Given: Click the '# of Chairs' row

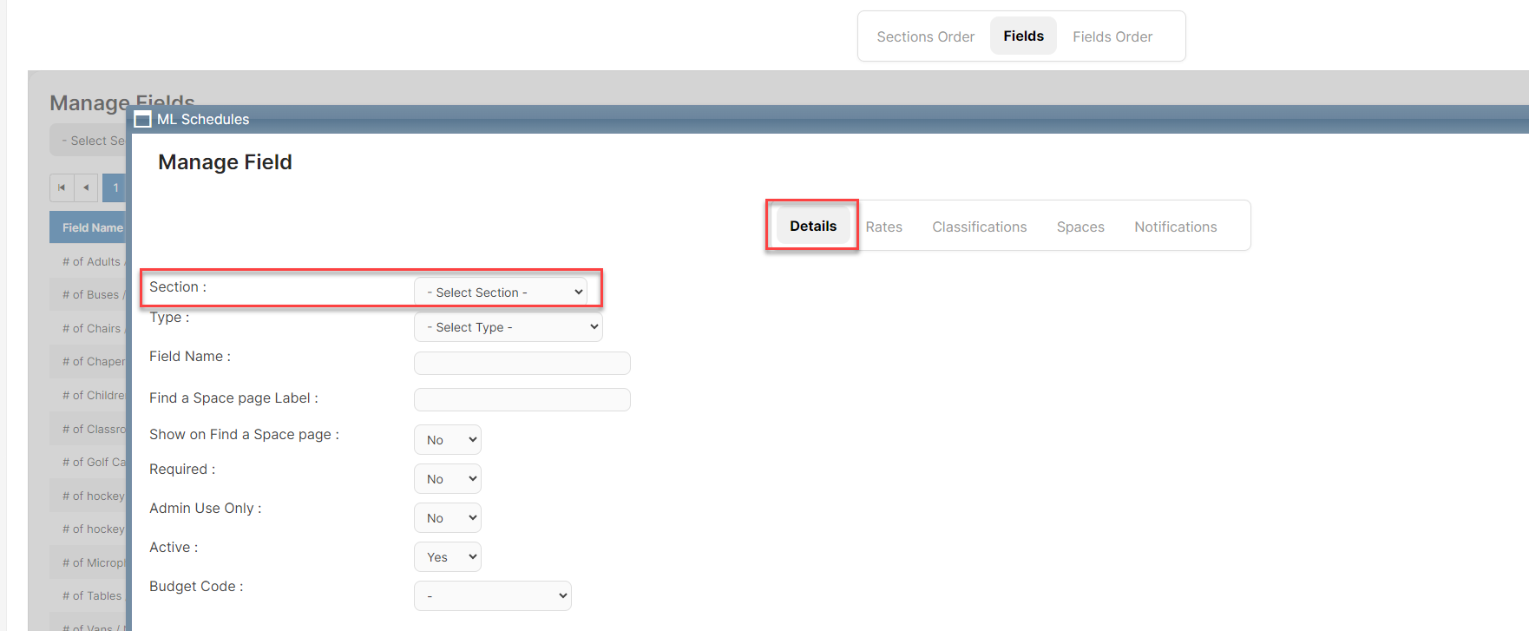Looking at the screenshot, I should [89, 328].
